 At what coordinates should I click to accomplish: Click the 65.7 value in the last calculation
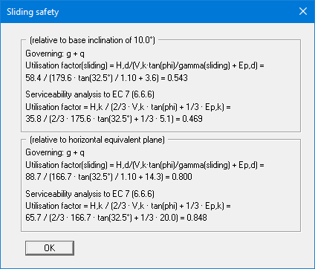click(33, 218)
